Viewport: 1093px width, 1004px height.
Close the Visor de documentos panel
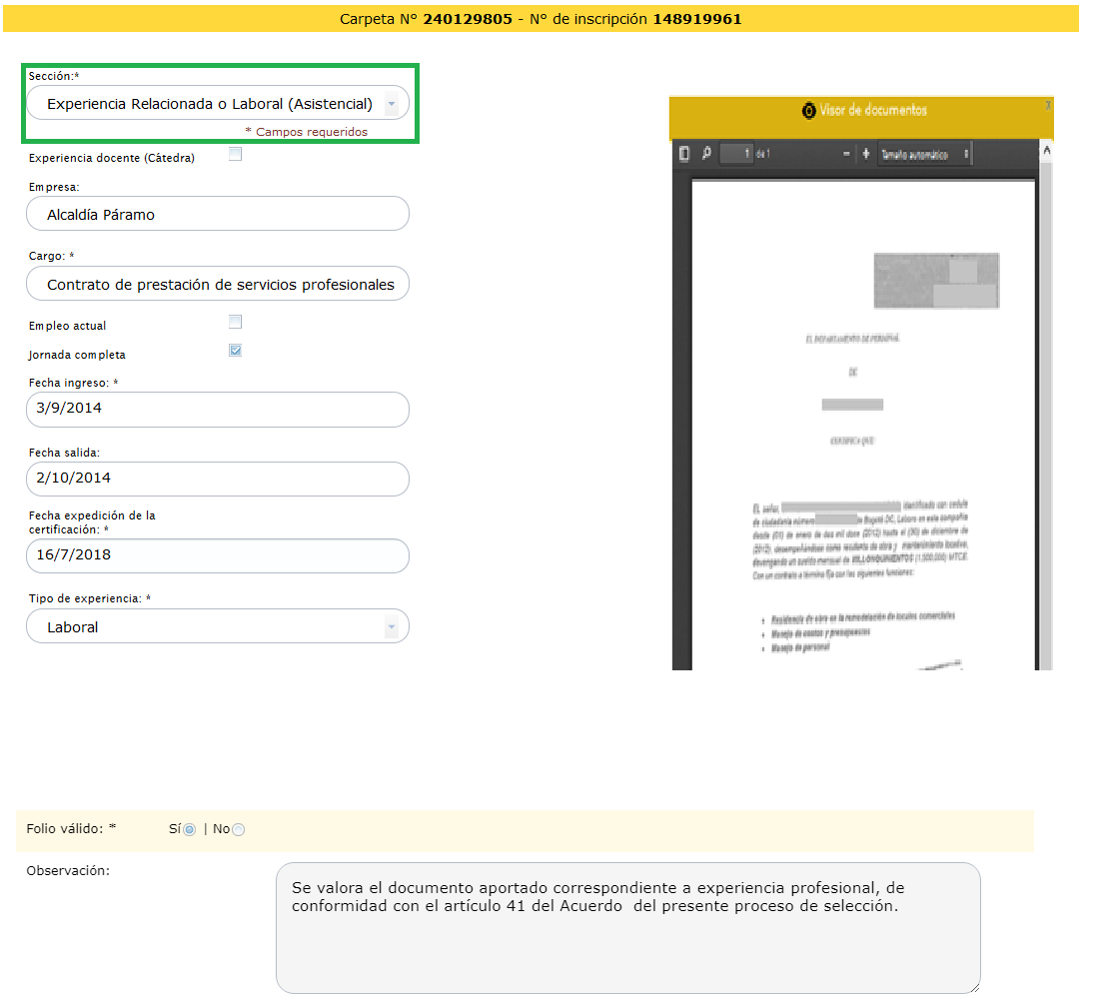(1047, 105)
